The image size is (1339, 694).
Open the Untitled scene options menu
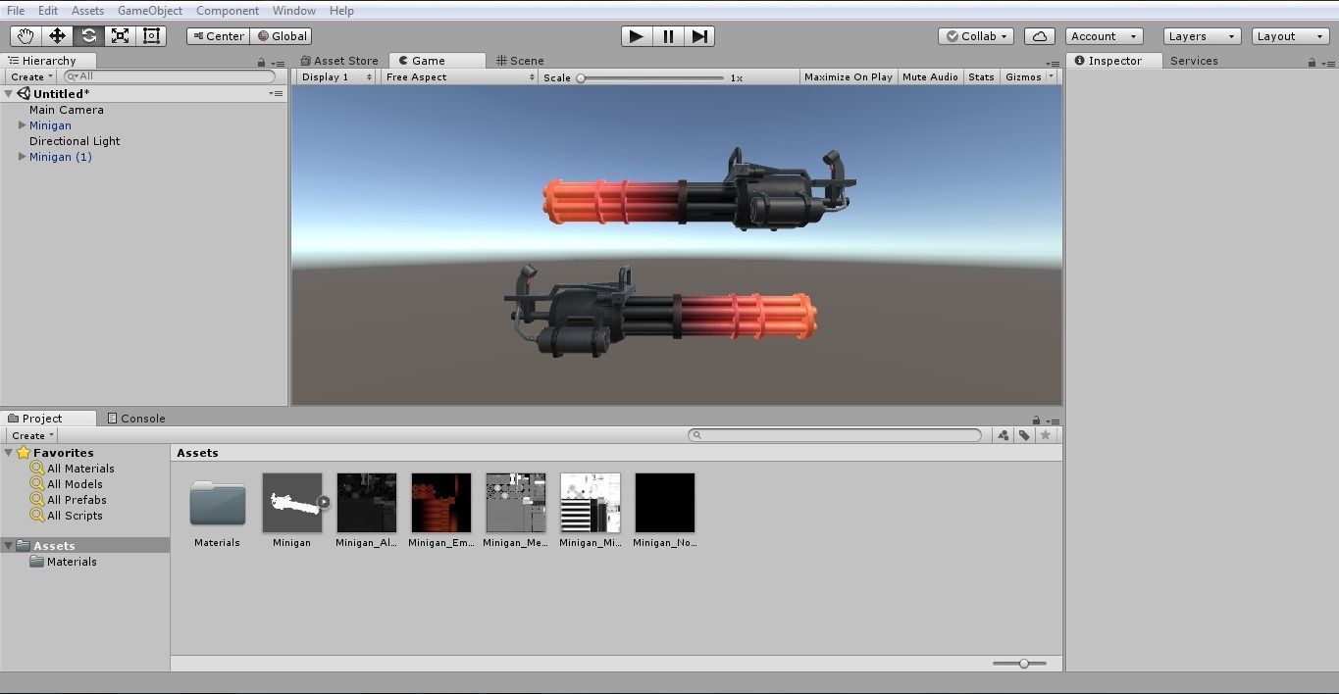pos(277,94)
